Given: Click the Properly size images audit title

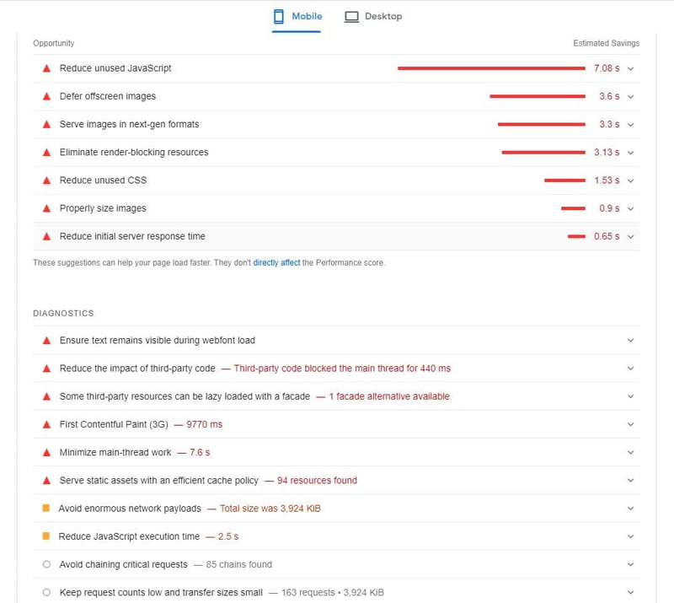Looking at the screenshot, I should (103, 208).
